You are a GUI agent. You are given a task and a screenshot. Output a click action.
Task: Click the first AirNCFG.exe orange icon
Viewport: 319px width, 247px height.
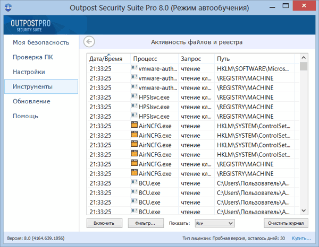134,126
